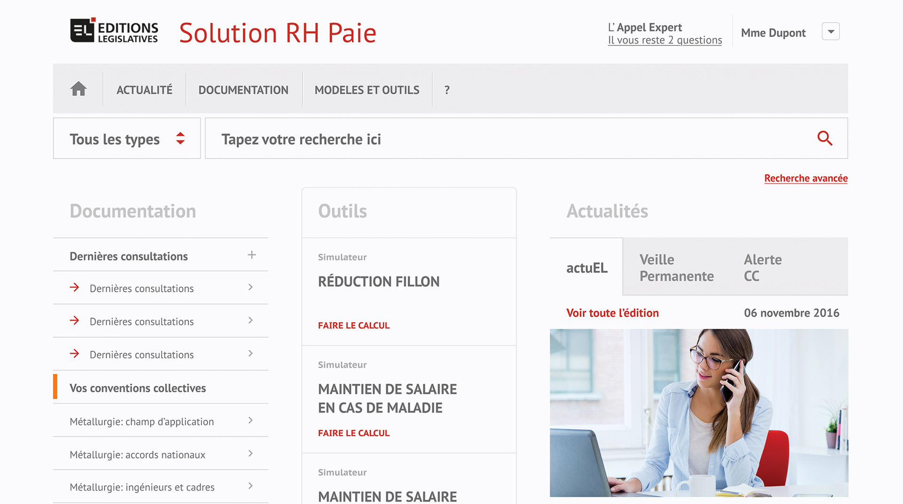Click the Outils panel heading

point(342,211)
